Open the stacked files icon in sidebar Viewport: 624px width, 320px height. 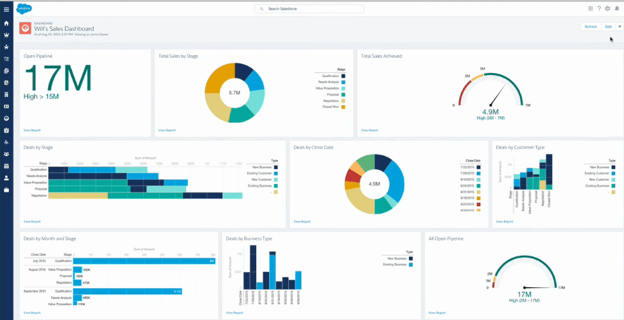click(6, 71)
